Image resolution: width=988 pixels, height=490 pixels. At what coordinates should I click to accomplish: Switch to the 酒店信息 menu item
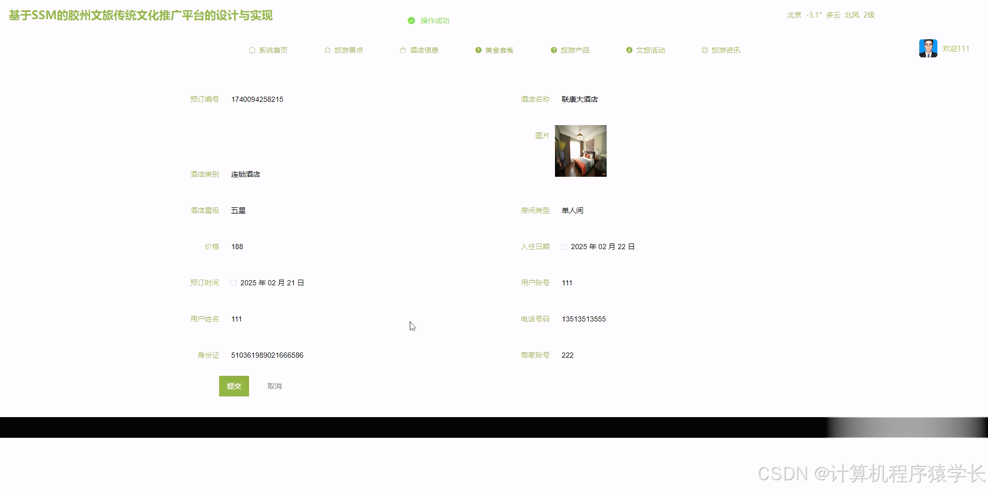[x=424, y=50]
